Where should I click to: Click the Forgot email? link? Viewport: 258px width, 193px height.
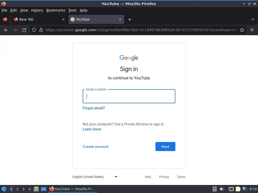click(x=94, y=108)
